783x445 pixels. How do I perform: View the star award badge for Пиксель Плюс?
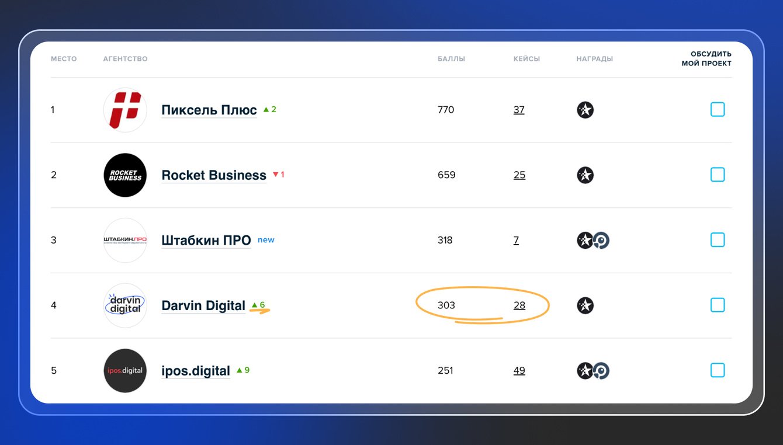(x=585, y=110)
